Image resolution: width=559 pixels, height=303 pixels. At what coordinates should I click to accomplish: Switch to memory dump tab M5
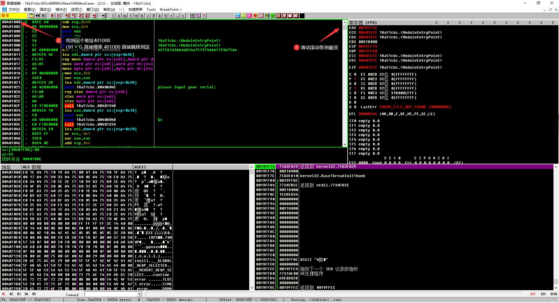coord(34,294)
